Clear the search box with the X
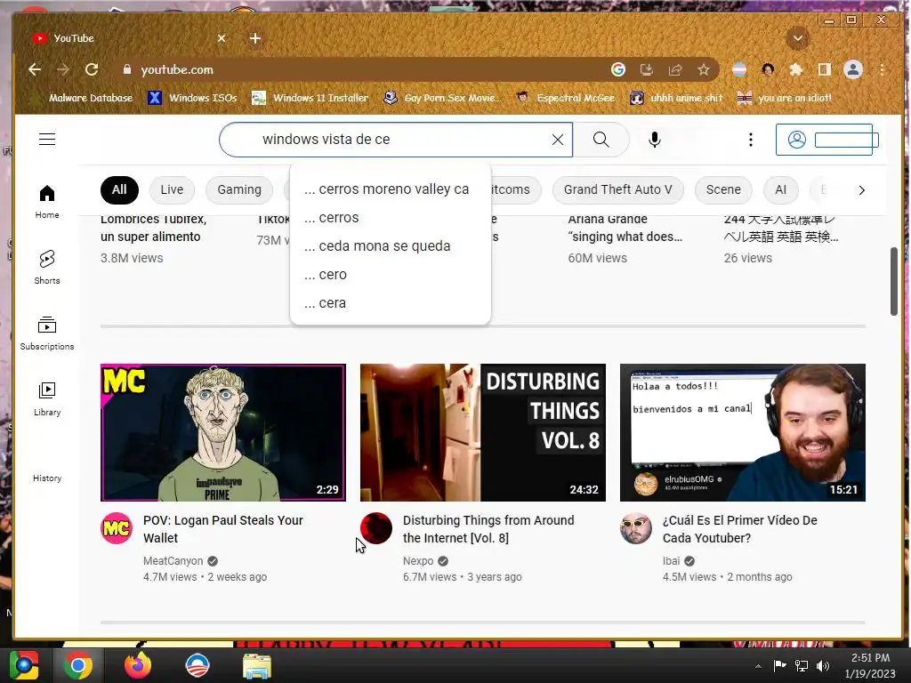The image size is (911, 683). pos(558,140)
